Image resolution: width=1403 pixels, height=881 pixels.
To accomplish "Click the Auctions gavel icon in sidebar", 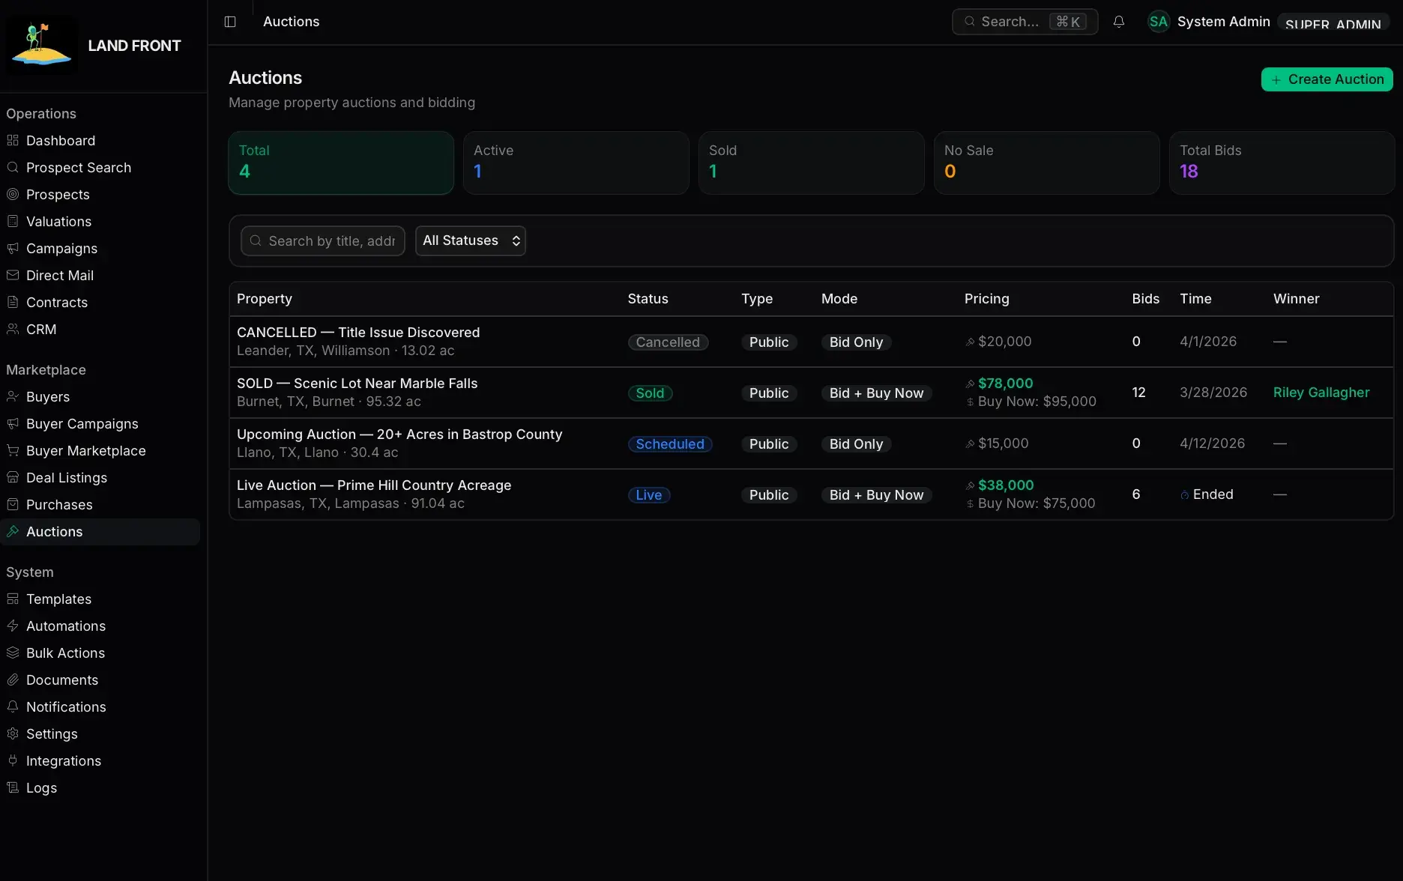I will click(x=13, y=531).
